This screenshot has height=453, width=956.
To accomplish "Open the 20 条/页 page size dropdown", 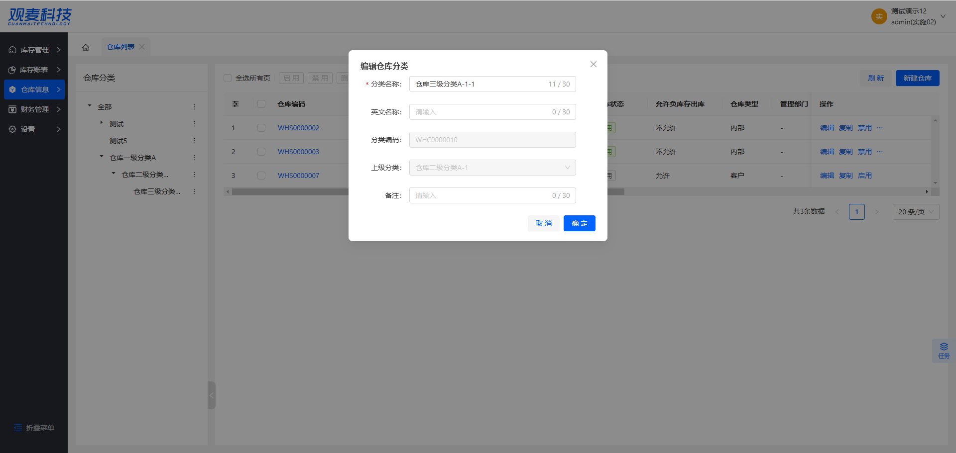I will click(x=916, y=212).
